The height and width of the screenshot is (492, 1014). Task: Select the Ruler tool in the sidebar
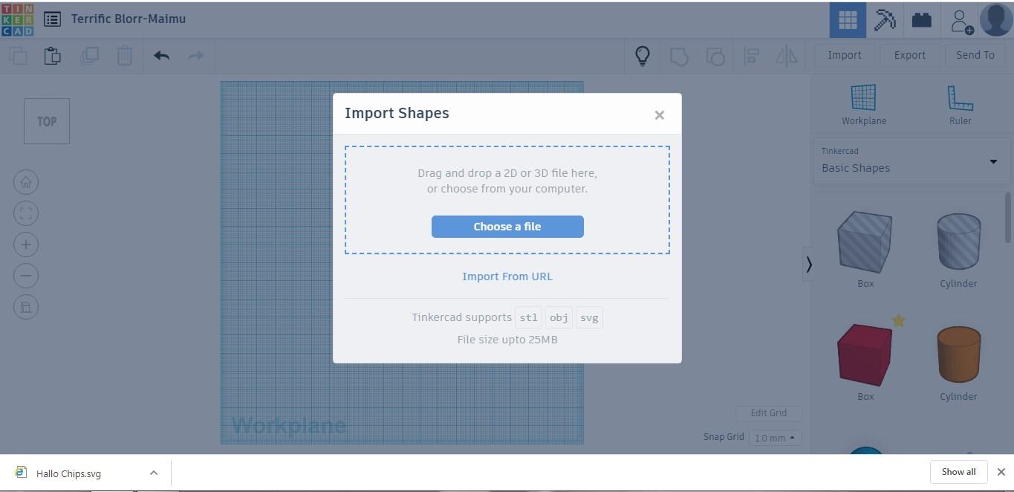pyautogui.click(x=959, y=103)
